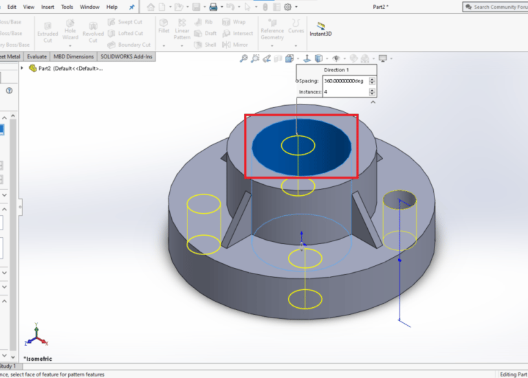Click the Undo arrow icon

(230, 7)
